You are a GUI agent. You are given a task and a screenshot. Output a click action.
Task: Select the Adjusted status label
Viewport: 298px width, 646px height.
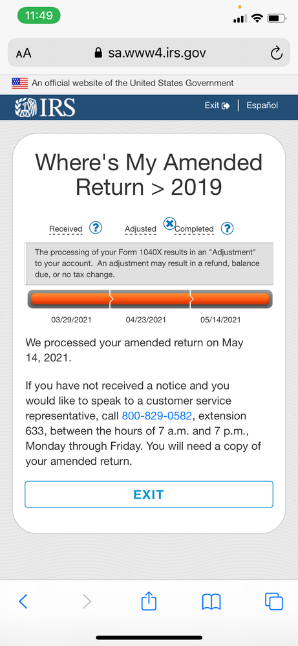point(140,229)
